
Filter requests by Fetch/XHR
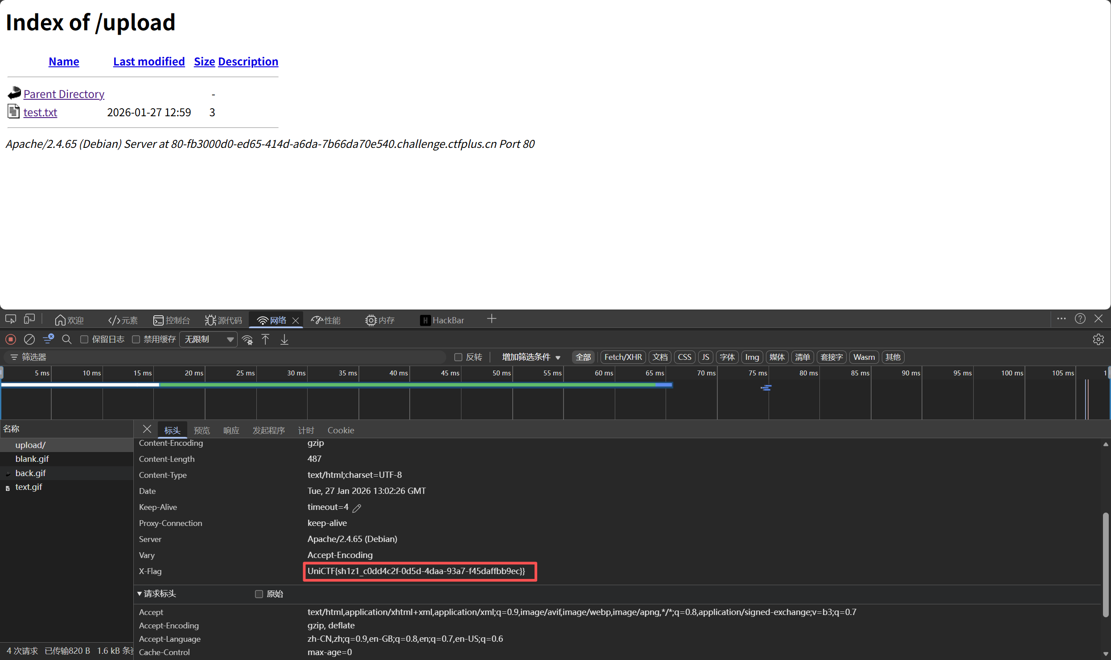click(623, 357)
